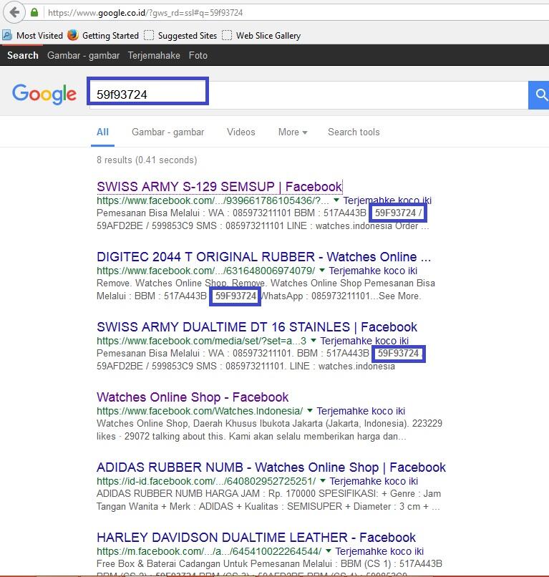Switch to the Gambar - gambar results tab

[x=167, y=132]
